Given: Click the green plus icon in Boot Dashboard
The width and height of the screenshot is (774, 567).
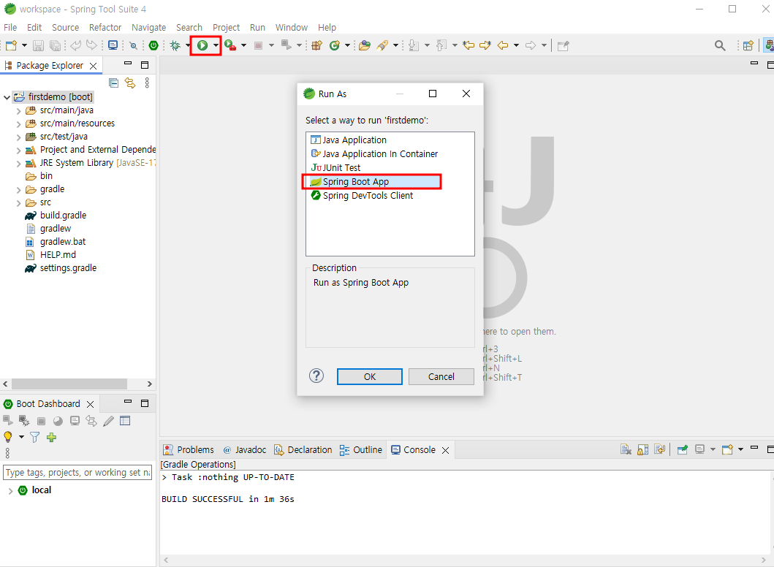Looking at the screenshot, I should (51, 437).
